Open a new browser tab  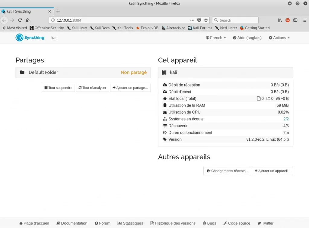[58, 11]
